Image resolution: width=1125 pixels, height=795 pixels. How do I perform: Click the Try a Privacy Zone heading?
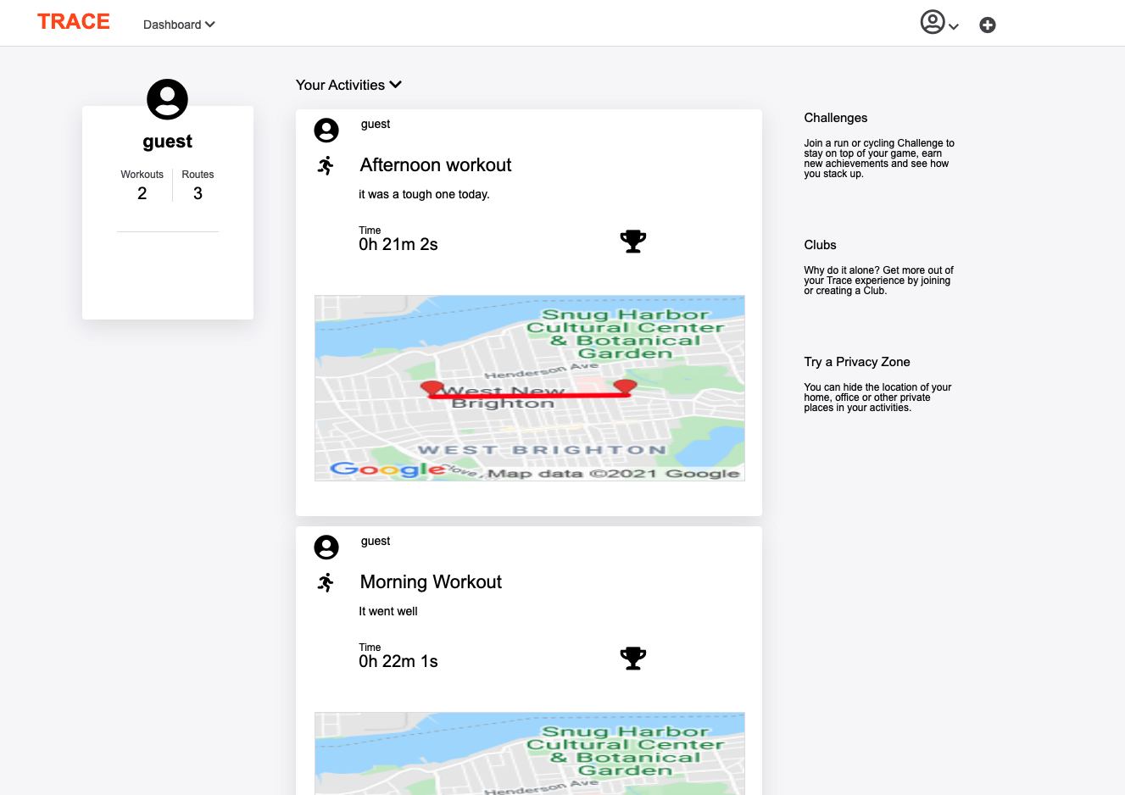857,362
